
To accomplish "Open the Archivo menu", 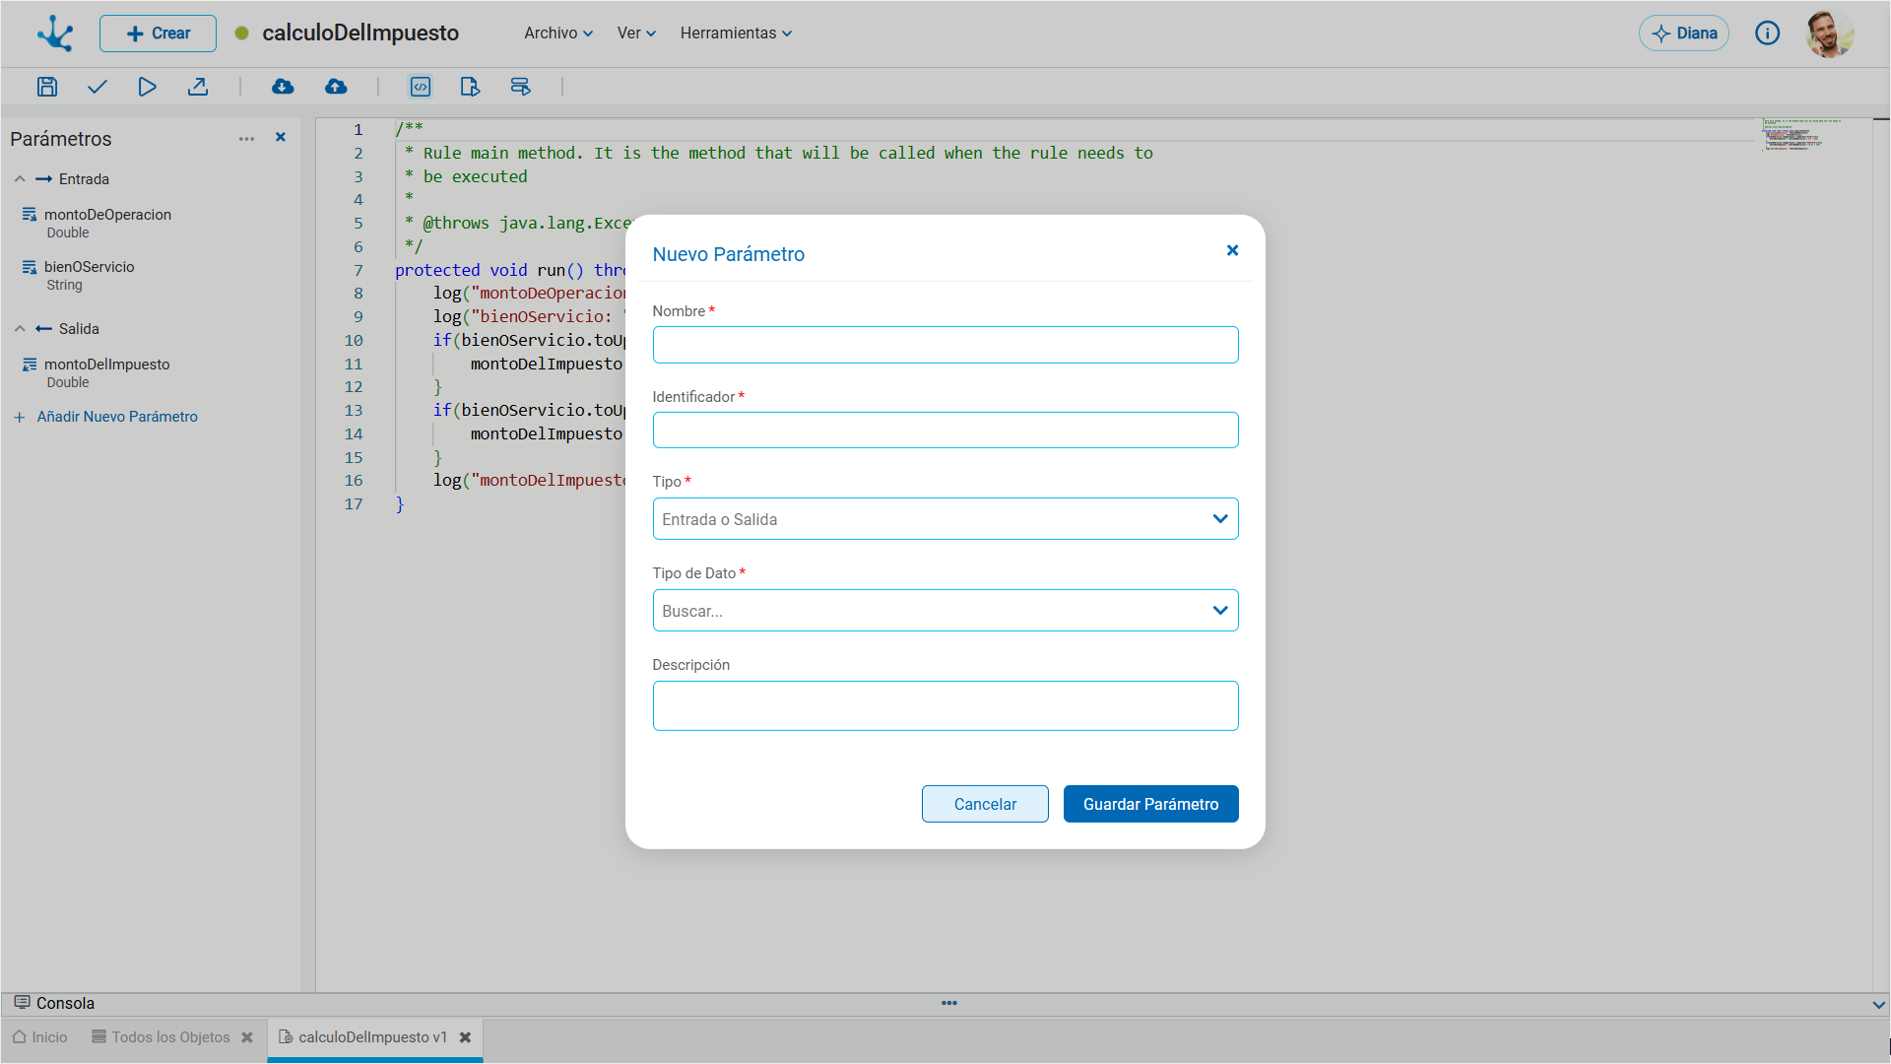I will [x=558, y=33].
